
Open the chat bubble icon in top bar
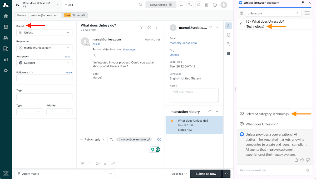[x=181, y=5]
